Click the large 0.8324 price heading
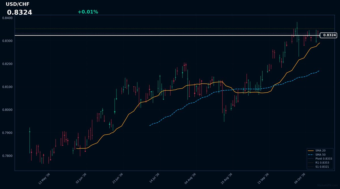The height and width of the screenshot is (189, 340). tap(20, 12)
